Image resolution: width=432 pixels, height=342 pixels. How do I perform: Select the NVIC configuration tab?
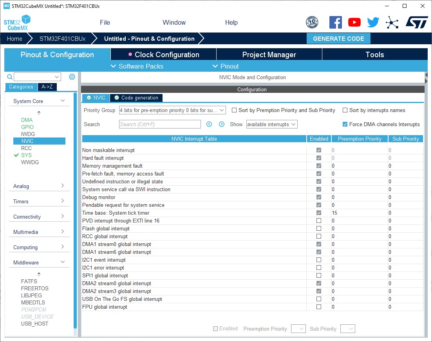click(96, 98)
